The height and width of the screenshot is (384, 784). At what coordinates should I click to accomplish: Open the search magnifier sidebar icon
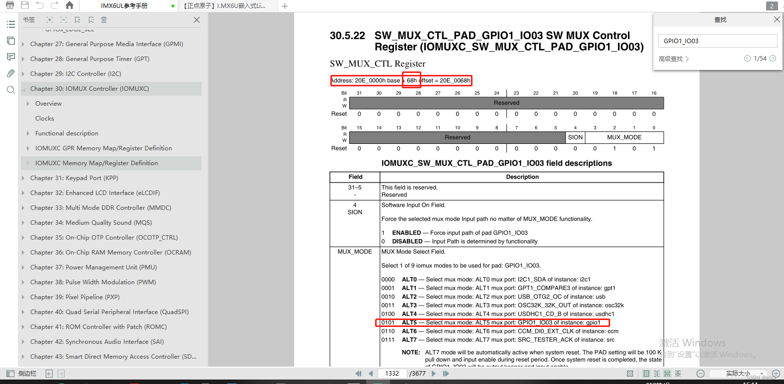[x=10, y=90]
